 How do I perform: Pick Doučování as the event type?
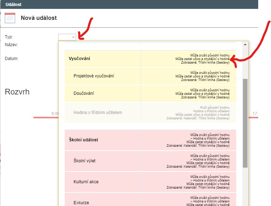tap(84, 93)
